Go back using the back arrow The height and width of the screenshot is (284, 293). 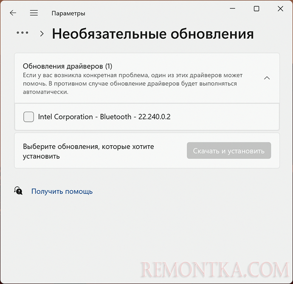click(13, 13)
